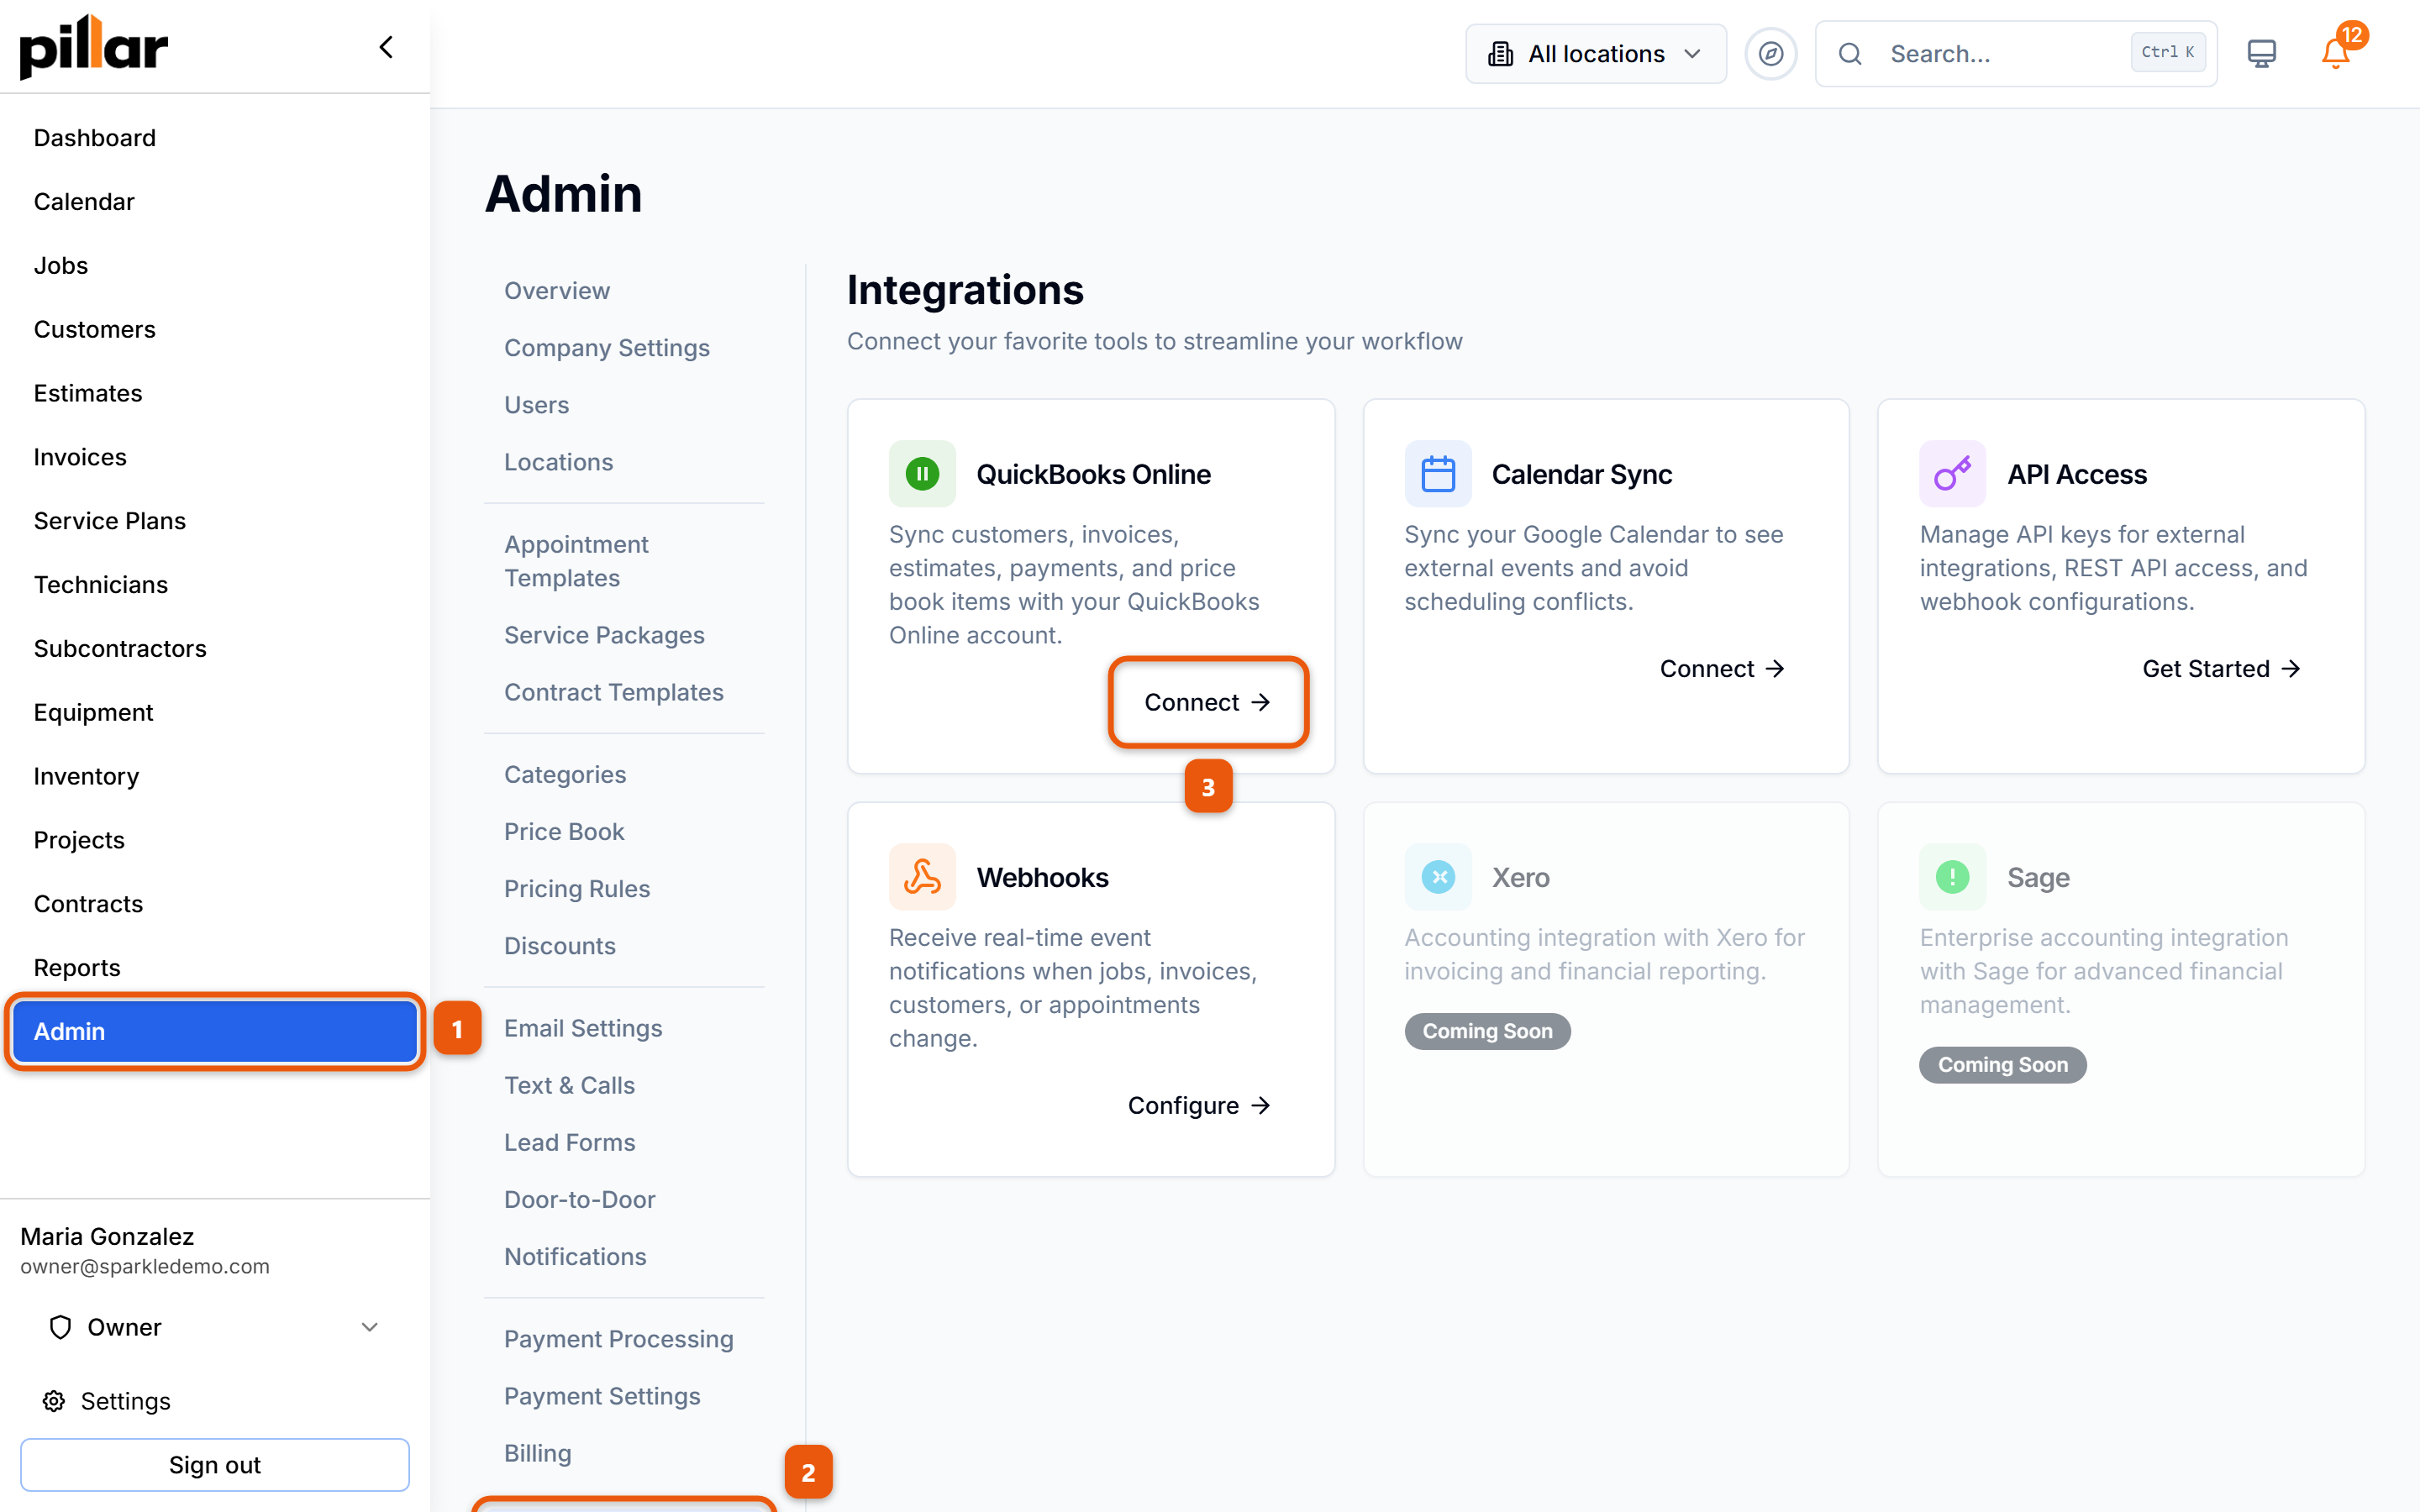The width and height of the screenshot is (2420, 1512).
Task: Configure Webhooks
Action: tap(1199, 1105)
